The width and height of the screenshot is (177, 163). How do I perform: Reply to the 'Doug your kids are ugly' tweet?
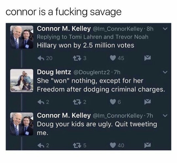click(x=41, y=145)
